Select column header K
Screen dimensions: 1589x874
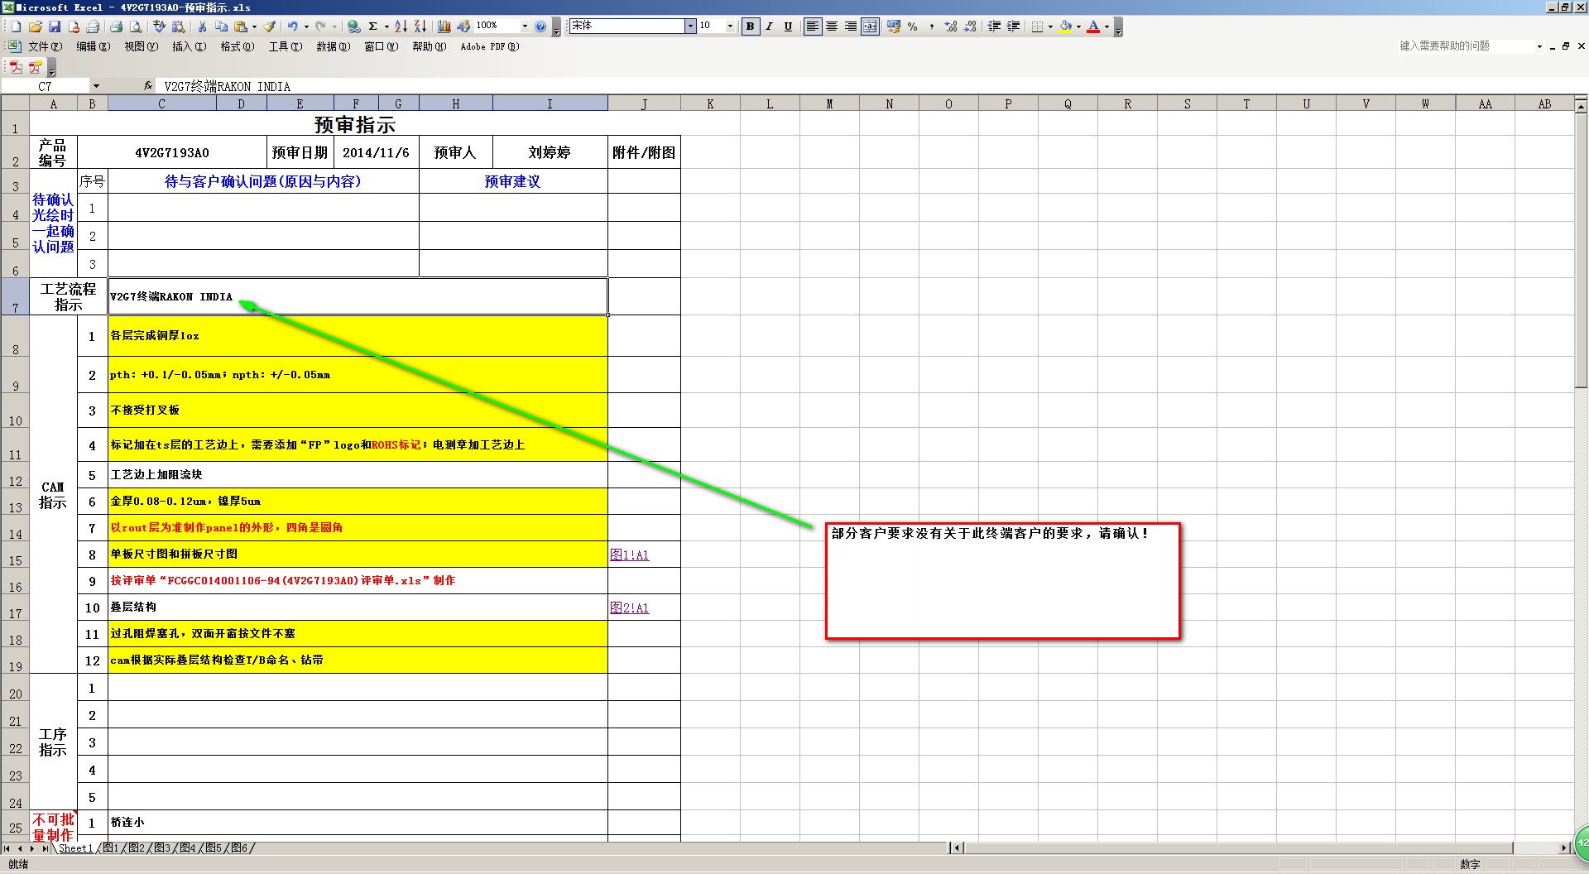710,103
